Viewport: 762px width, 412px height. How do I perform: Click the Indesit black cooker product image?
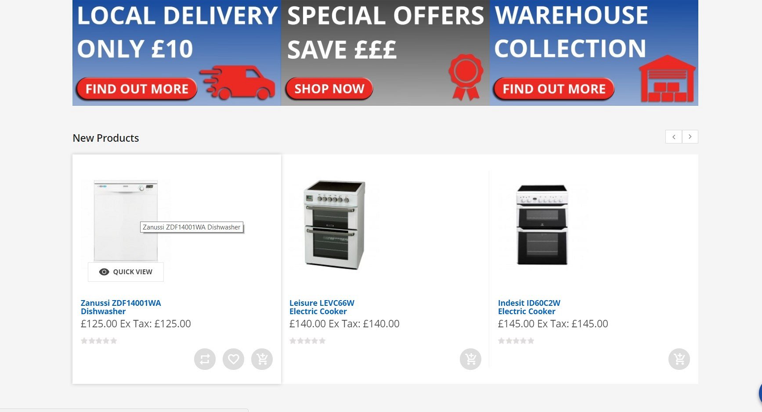pos(542,224)
